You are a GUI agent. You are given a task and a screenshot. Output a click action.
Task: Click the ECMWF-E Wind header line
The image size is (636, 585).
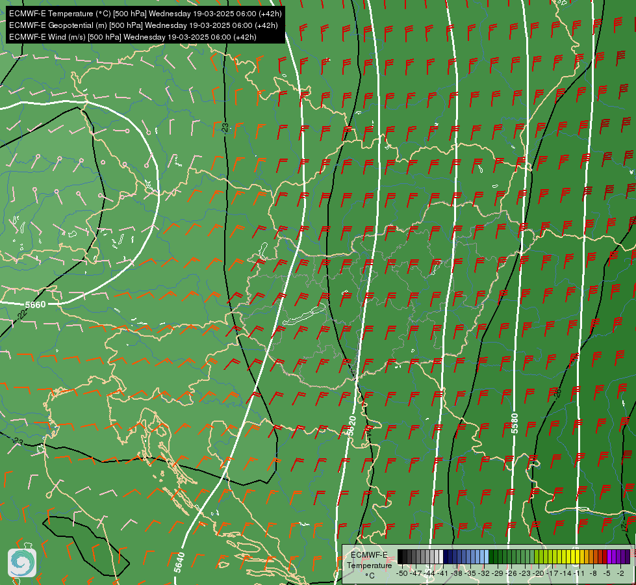coord(133,37)
